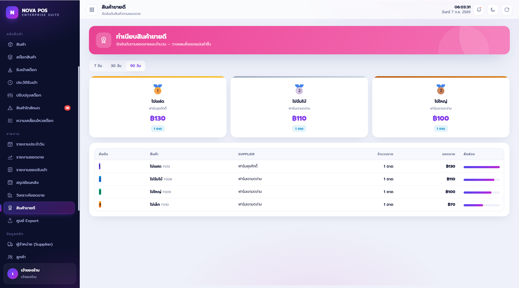Click the ไข่แฝด first-place card

[x=158, y=107]
